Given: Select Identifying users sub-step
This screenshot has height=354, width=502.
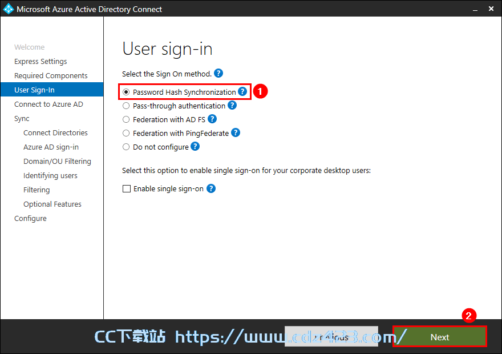Looking at the screenshot, I should (x=50, y=175).
